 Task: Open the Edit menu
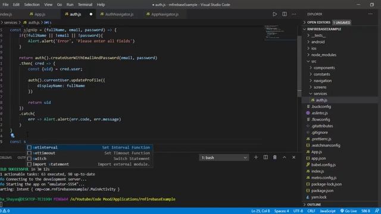click(x=16, y=5)
